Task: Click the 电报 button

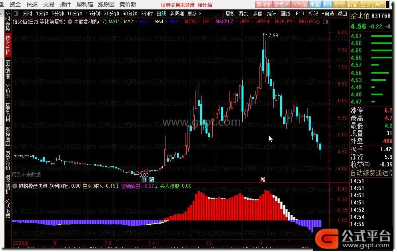Action: 315,4
